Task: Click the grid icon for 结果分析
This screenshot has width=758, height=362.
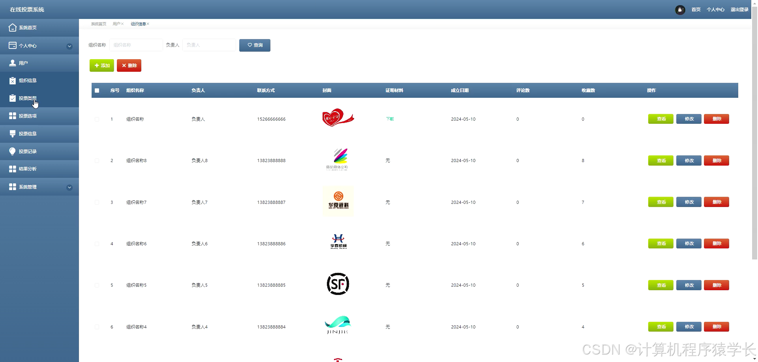Action: click(x=13, y=169)
